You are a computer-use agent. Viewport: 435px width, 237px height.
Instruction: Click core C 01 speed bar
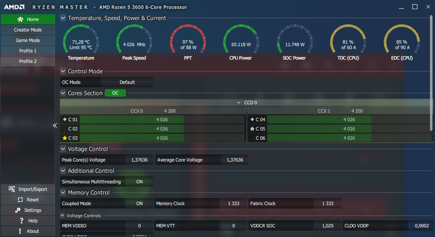[x=162, y=119]
